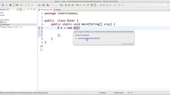Select innerclasses package in Explorer
The height and width of the screenshot is (95, 170).
click(5, 20)
